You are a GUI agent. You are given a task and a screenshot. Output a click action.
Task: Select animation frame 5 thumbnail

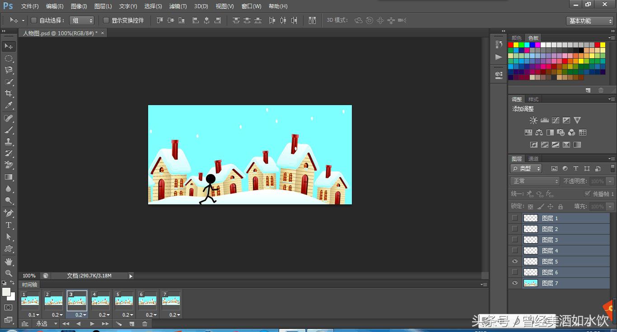(124, 300)
